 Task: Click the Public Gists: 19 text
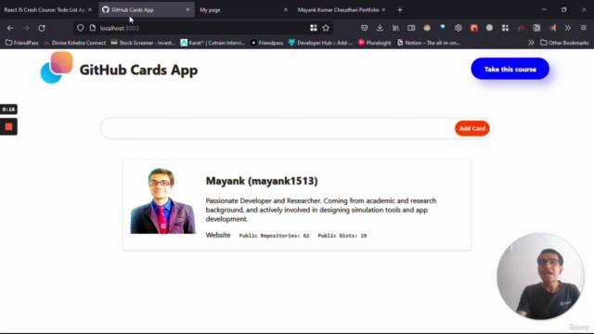342,236
